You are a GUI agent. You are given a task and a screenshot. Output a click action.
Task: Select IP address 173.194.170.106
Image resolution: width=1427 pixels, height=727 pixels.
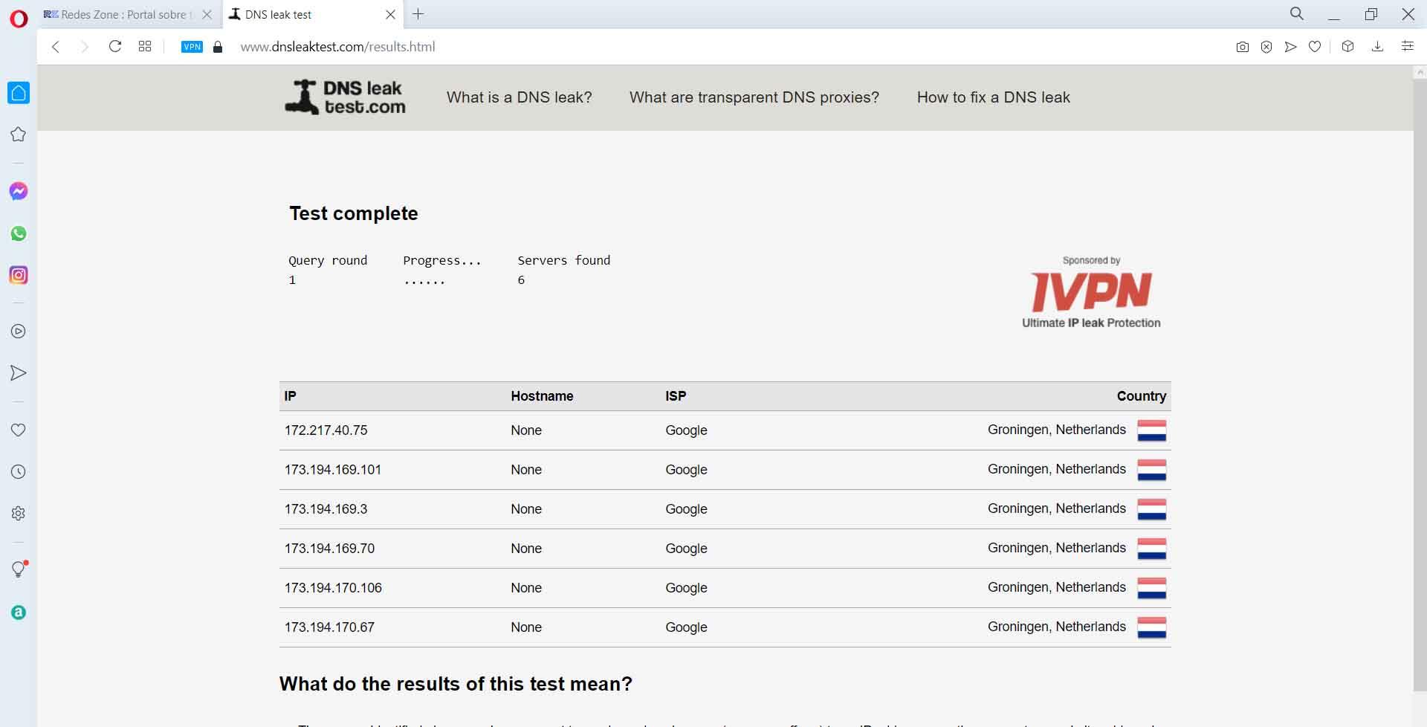click(x=334, y=588)
